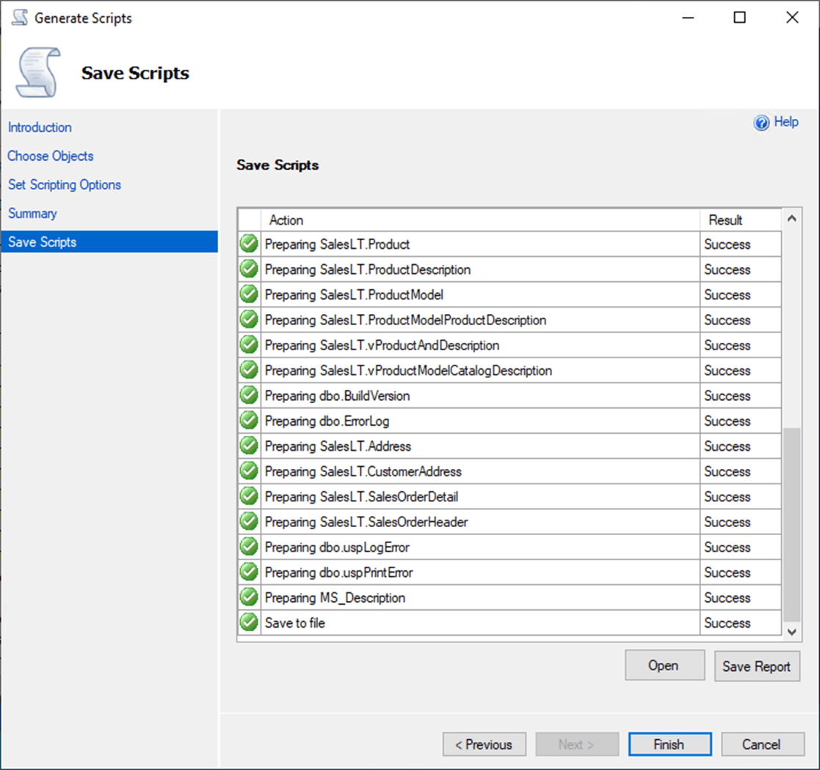This screenshot has height=770, width=820.
Task: Click green check beside SalesLT.Address row
Action: click(249, 446)
